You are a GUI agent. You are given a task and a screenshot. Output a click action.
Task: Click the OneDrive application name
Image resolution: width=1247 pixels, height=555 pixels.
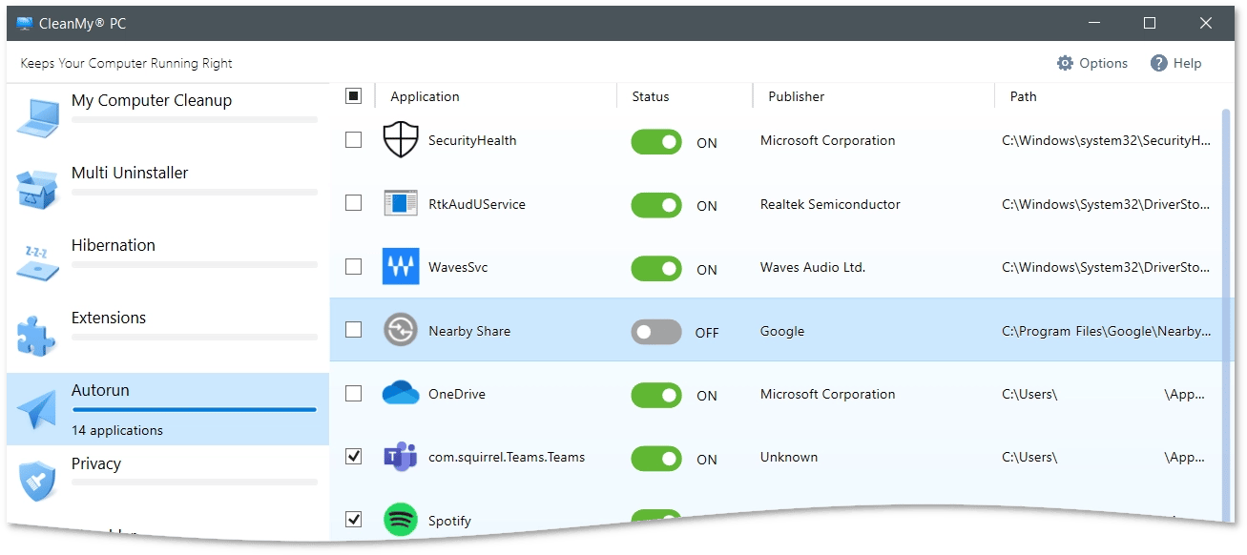[457, 394]
